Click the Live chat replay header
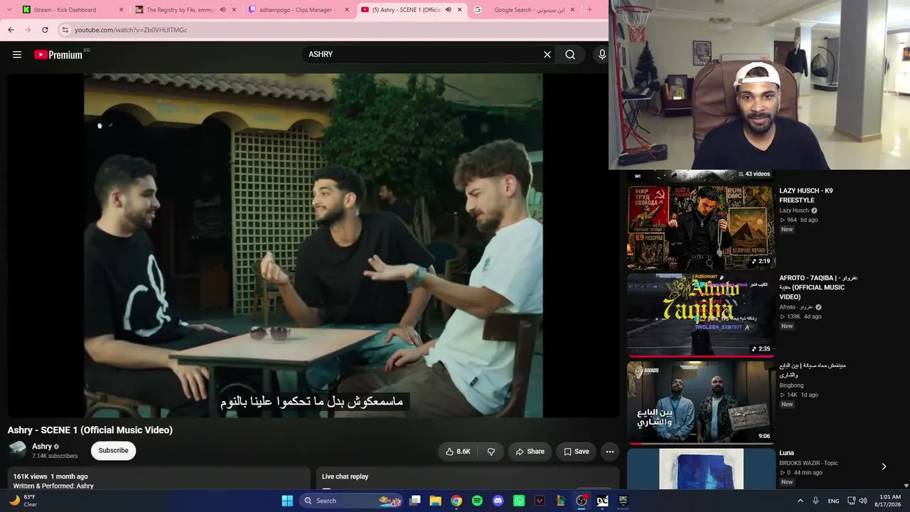This screenshot has width=910, height=512. click(x=345, y=476)
